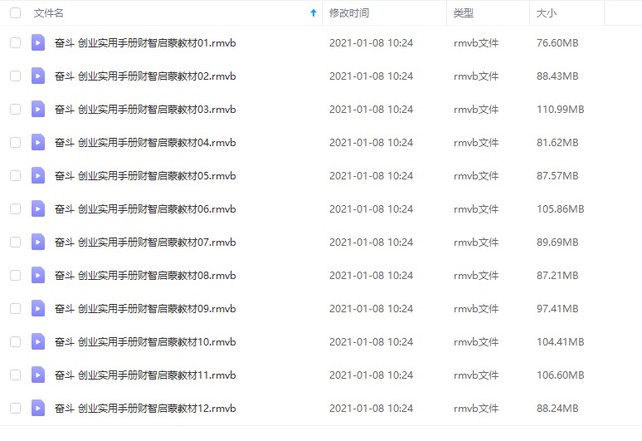Check the box for 教材06.rmvb
This screenshot has height=441, width=642.
tap(15, 208)
